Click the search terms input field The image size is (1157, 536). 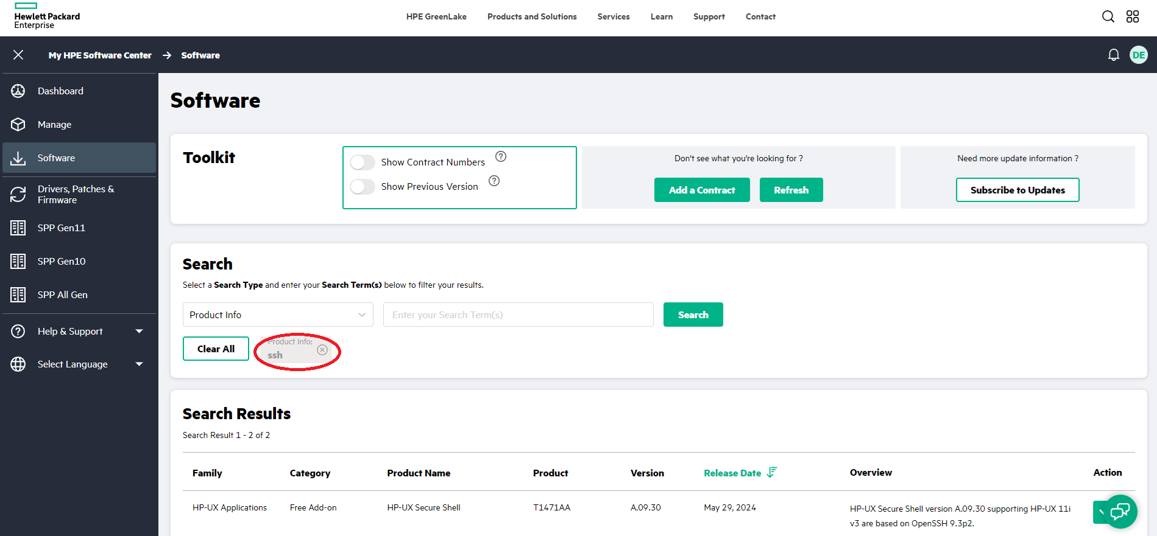[x=518, y=315]
